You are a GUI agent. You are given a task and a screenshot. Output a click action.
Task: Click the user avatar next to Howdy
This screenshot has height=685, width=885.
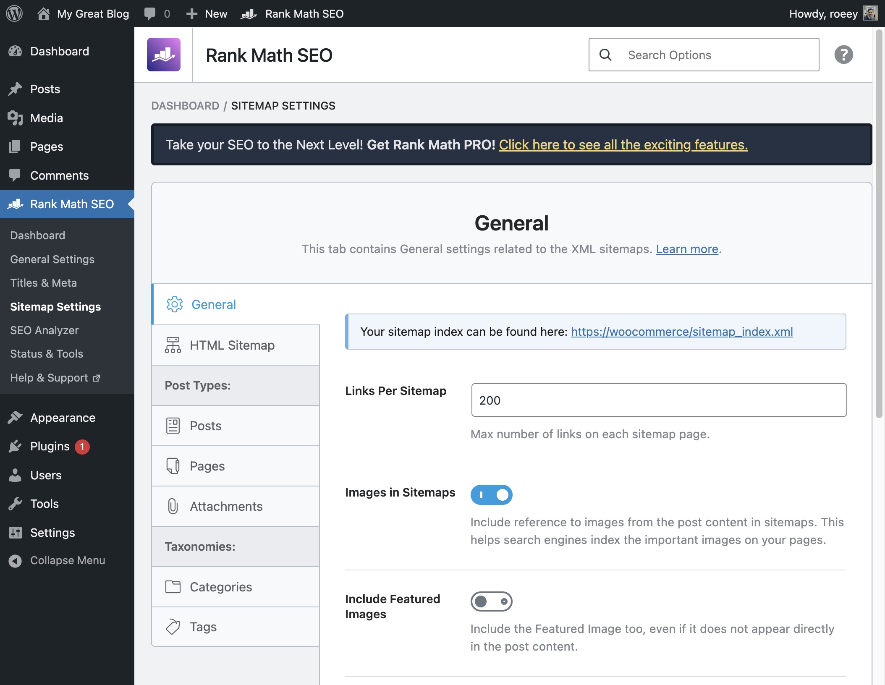870,13
